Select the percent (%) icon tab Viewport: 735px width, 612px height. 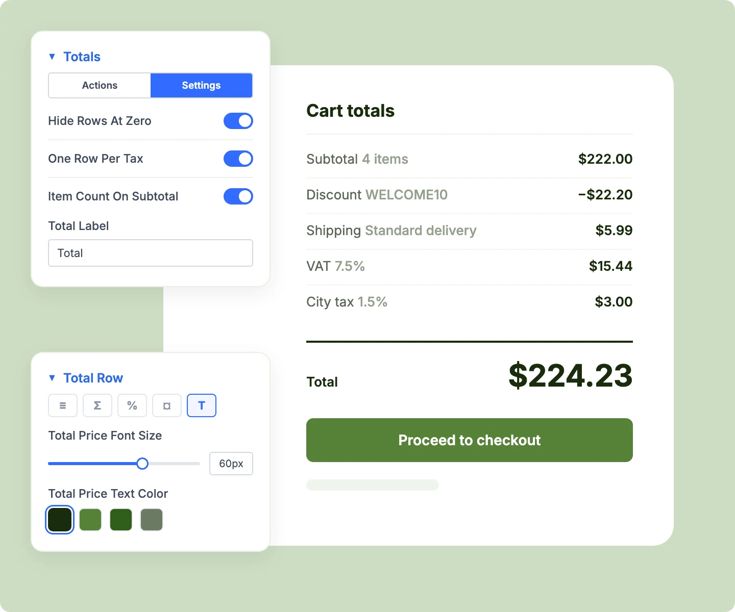(x=132, y=405)
